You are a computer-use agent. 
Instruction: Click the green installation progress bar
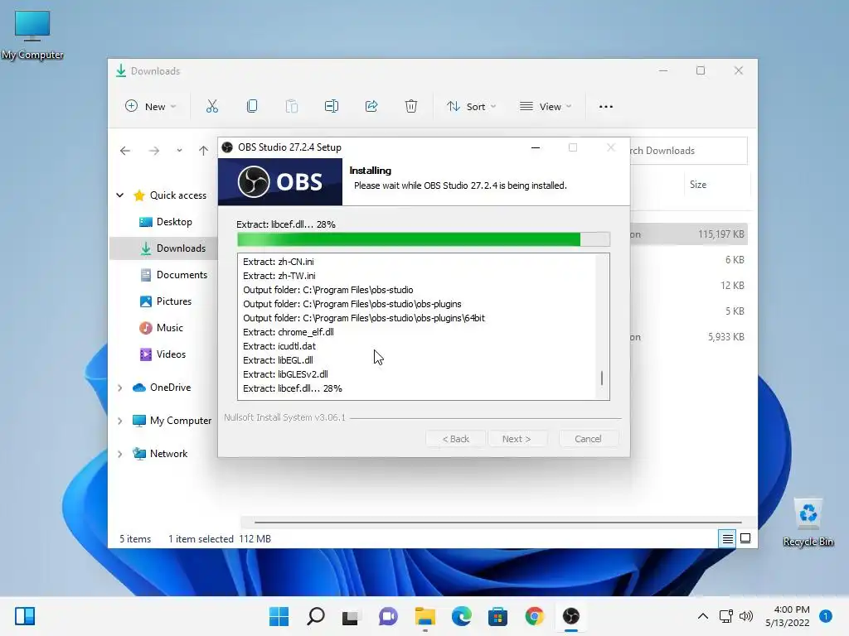pos(424,239)
